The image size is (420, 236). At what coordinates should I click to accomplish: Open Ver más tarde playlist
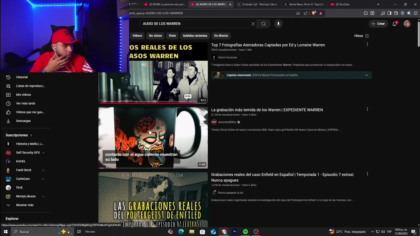pyautogui.click(x=25, y=103)
